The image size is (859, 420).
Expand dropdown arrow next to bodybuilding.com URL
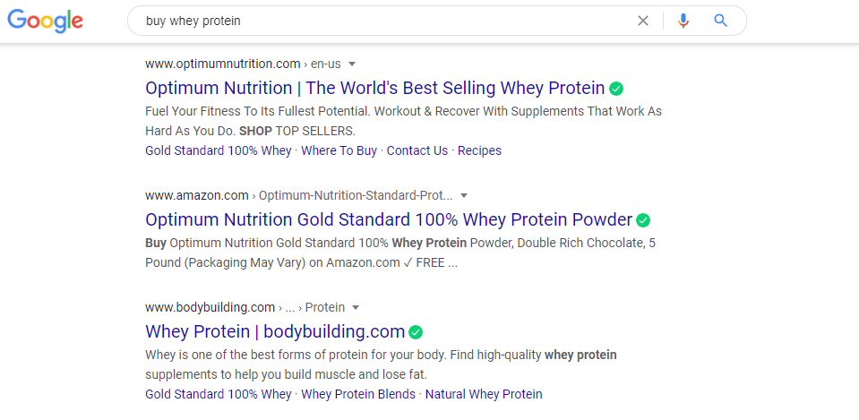pyautogui.click(x=356, y=308)
